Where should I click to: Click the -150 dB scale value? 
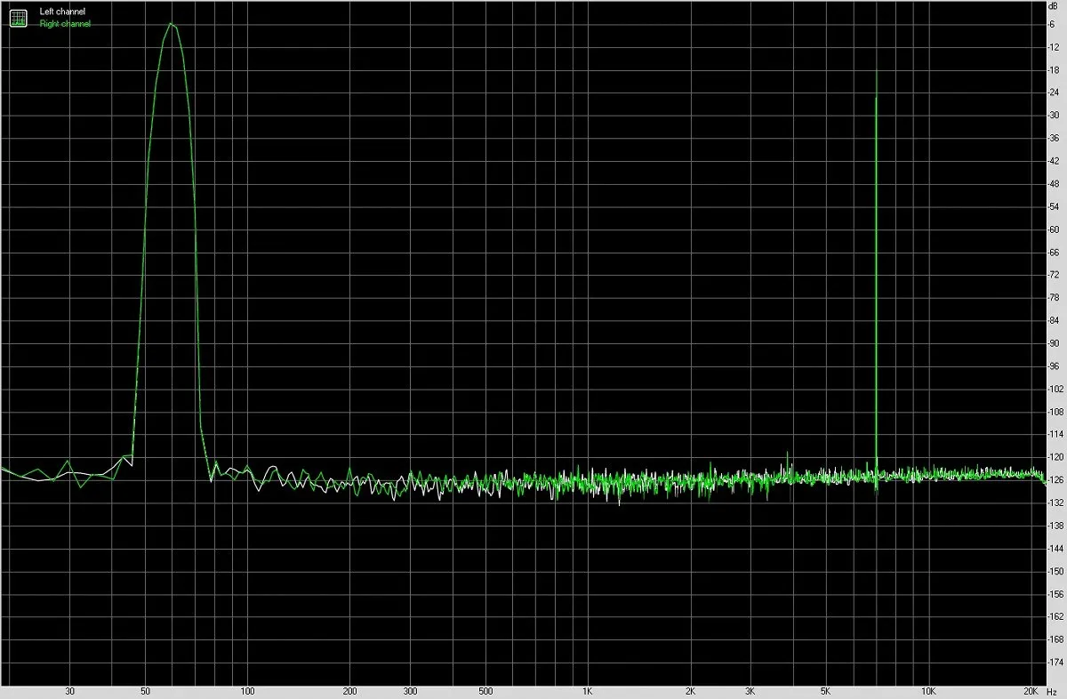click(x=1055, y=571)
